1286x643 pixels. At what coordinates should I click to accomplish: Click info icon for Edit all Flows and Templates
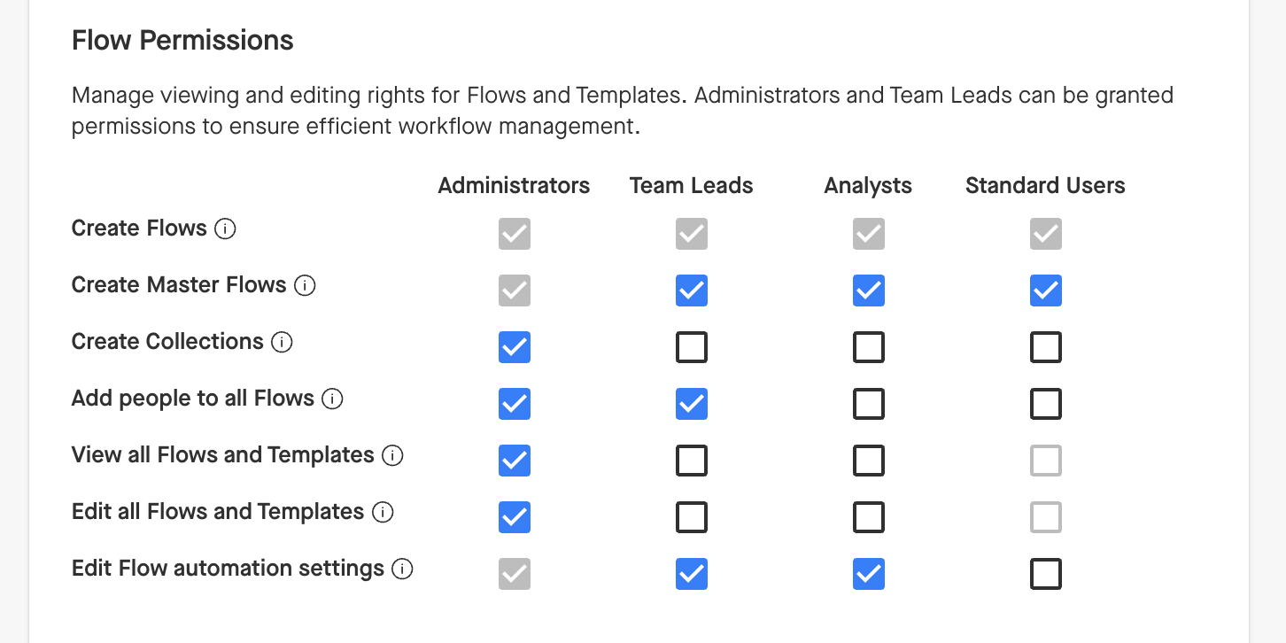383,513
